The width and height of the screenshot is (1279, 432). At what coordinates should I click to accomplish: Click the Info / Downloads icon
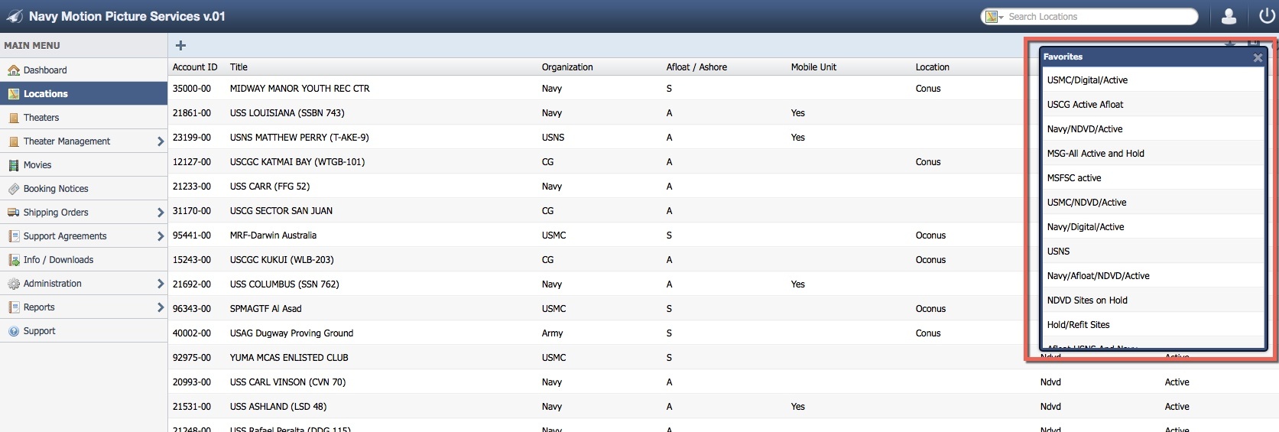click(x=13, y=260)
